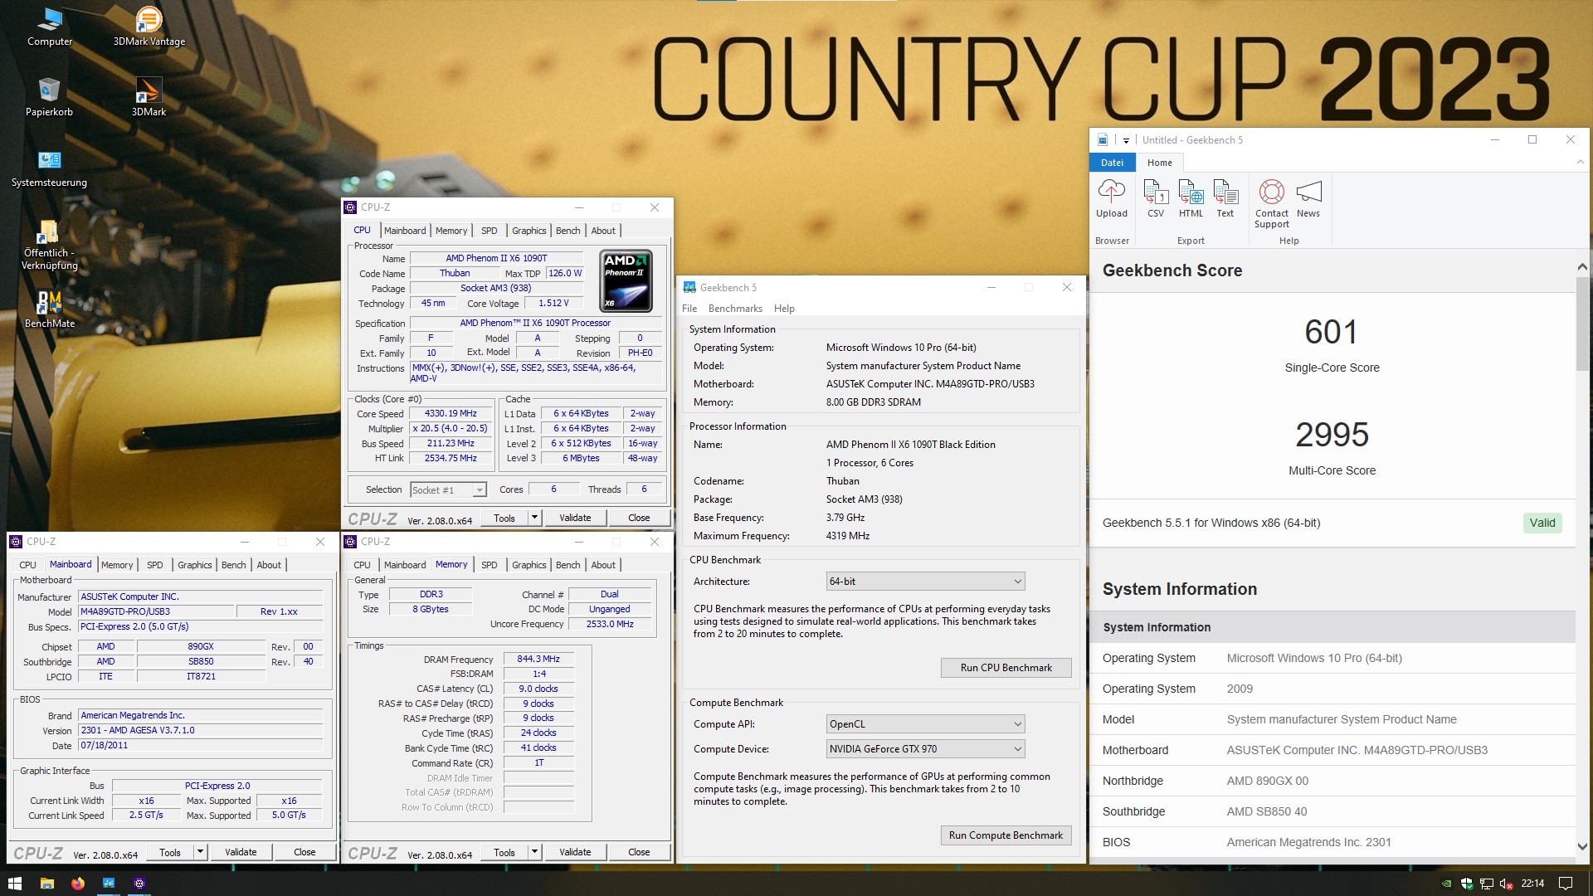The height and width of the screenshot is (896, 1593).
Task: Click Close in Memory CPU-Z window
Action: [639, 852]
